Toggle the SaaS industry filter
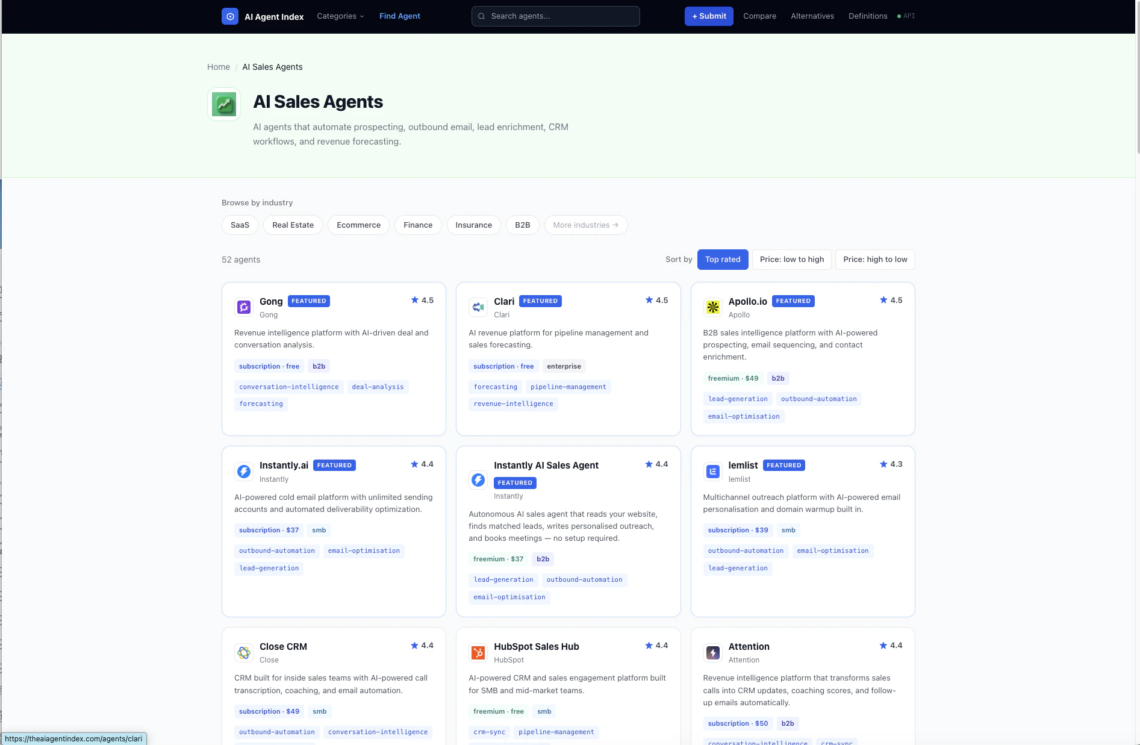1140x745 pixels. coord(239,225)
